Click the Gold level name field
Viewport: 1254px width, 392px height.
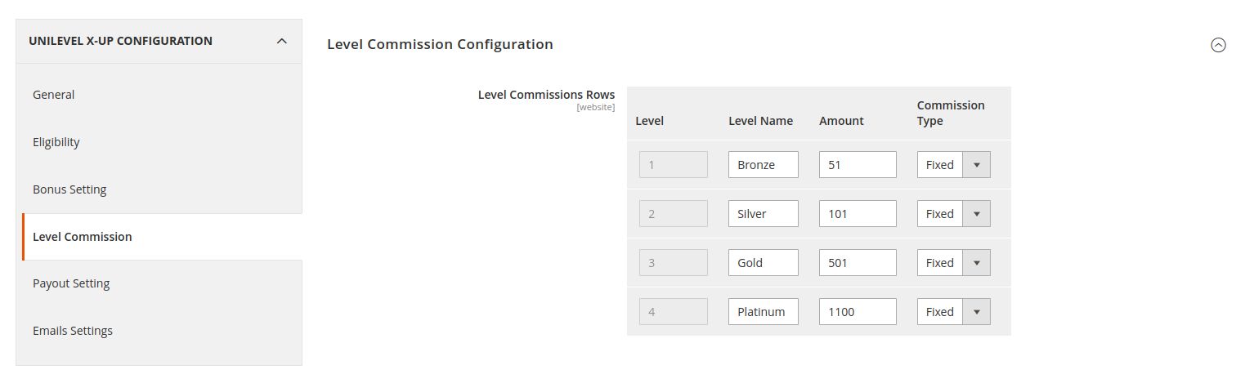point(763,263)
